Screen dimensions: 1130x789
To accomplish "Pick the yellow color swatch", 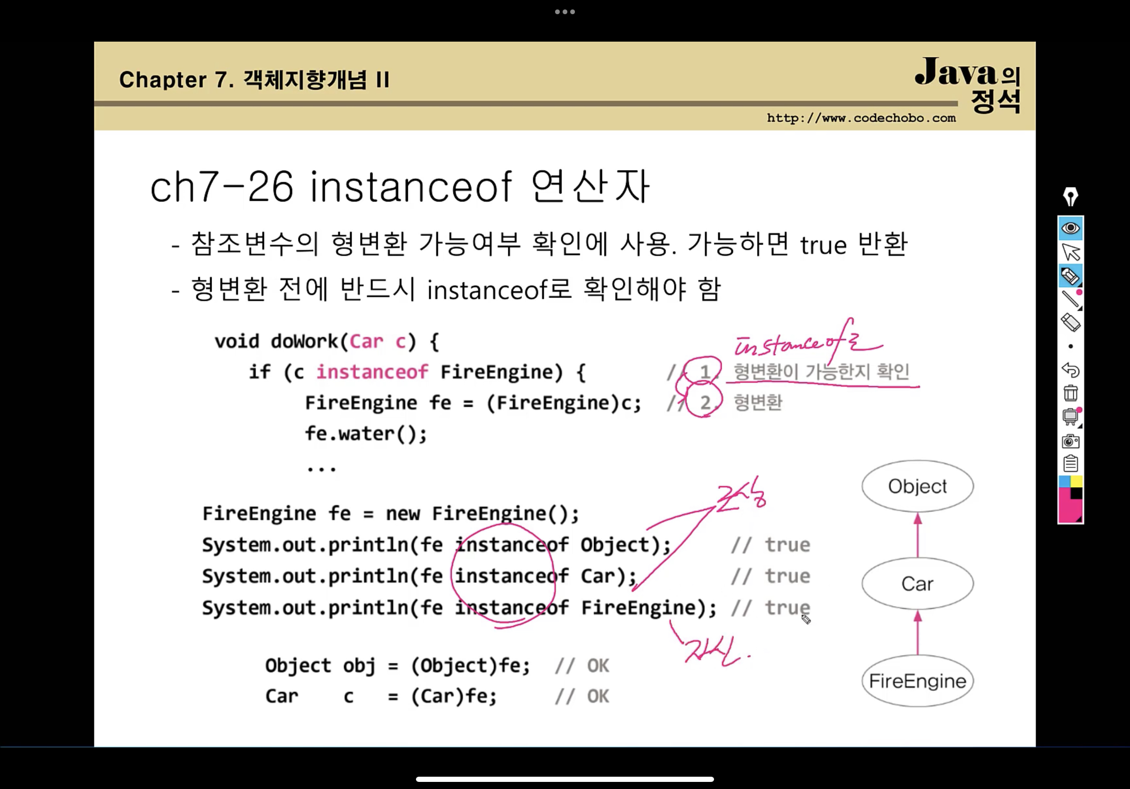I will coord(1077,482).
